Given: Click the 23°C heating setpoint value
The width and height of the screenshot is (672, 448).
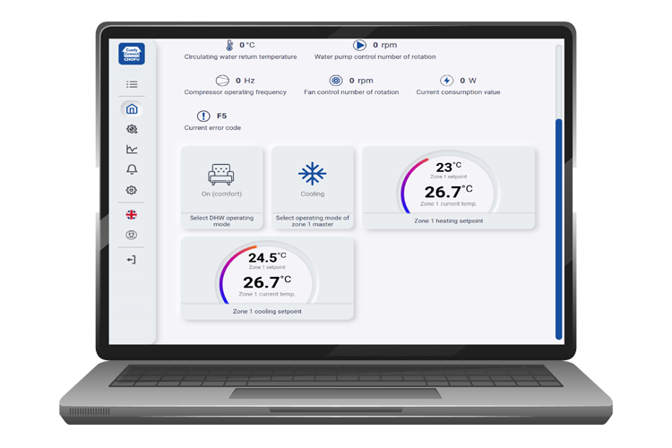Looking at the screenshot, I should (449, 168).
